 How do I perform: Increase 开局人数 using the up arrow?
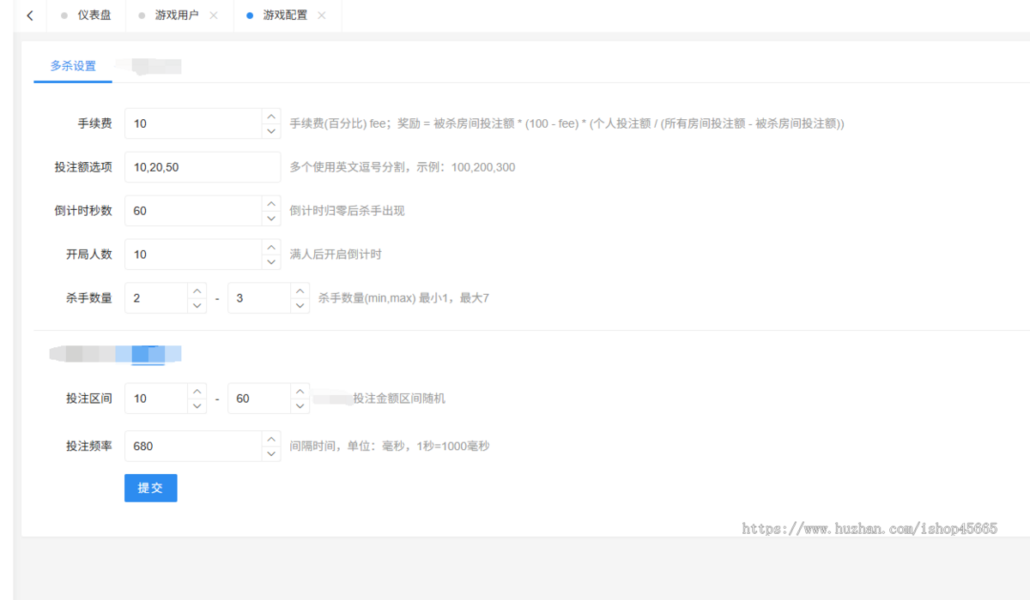click(271, 247)
